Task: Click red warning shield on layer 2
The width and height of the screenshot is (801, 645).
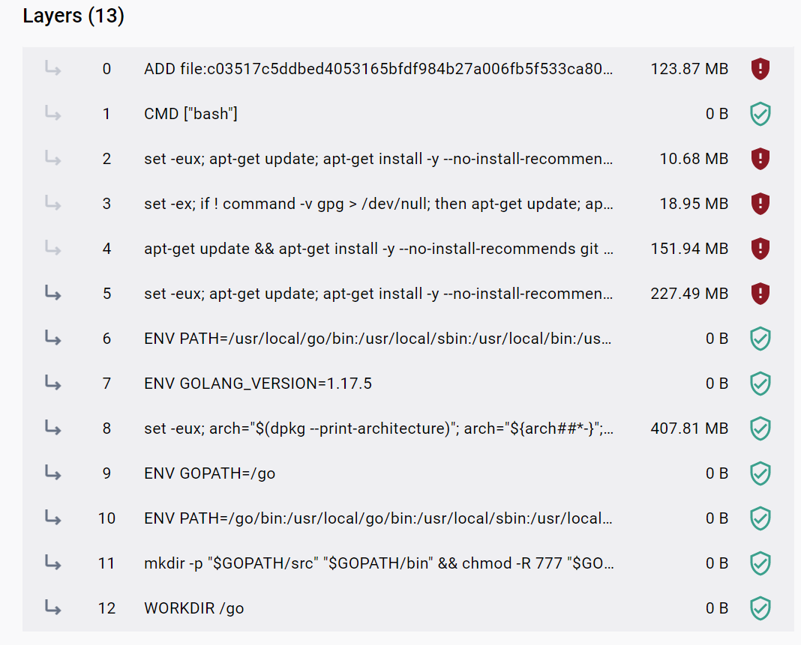Action: tap(760, 159)
